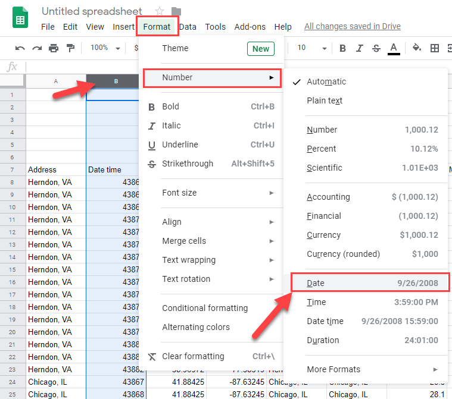Select Conditional formatting in Format menu

205,308
